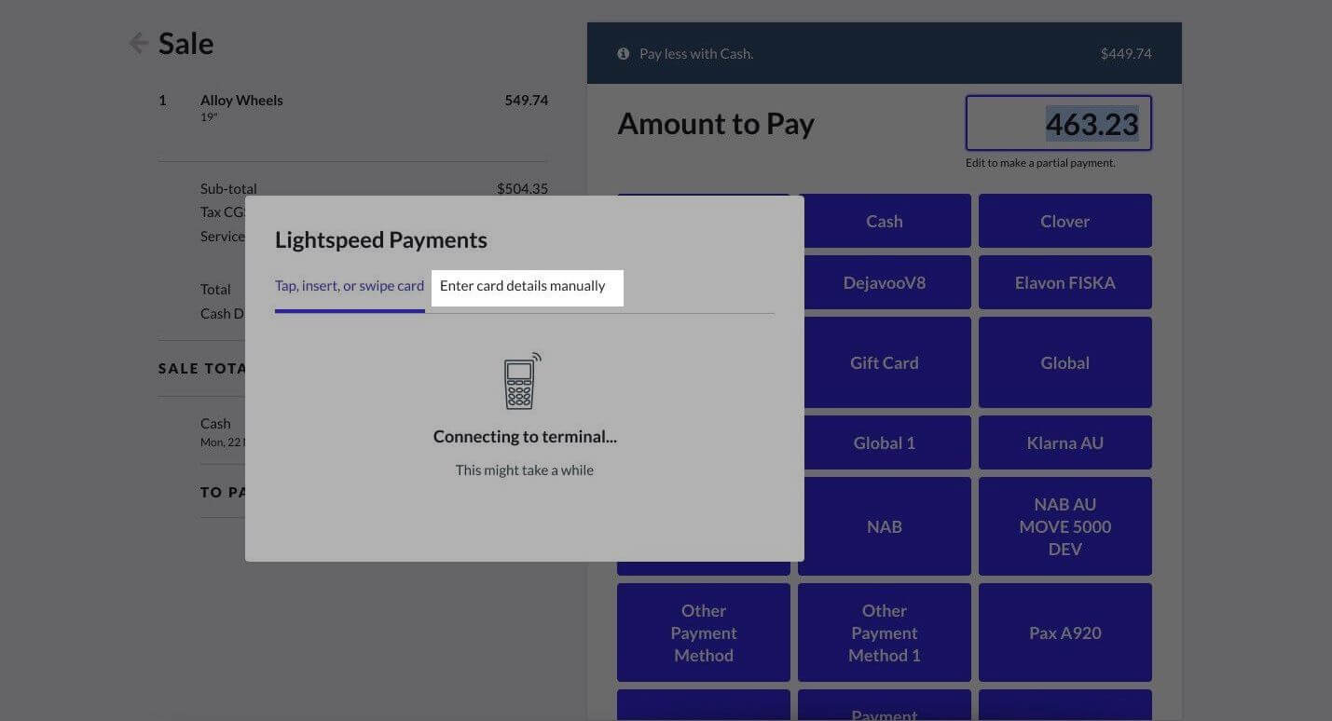Screen dimensions: 1332x721
Task: Open the Enter card details manually tab
Action: (527, 286)
